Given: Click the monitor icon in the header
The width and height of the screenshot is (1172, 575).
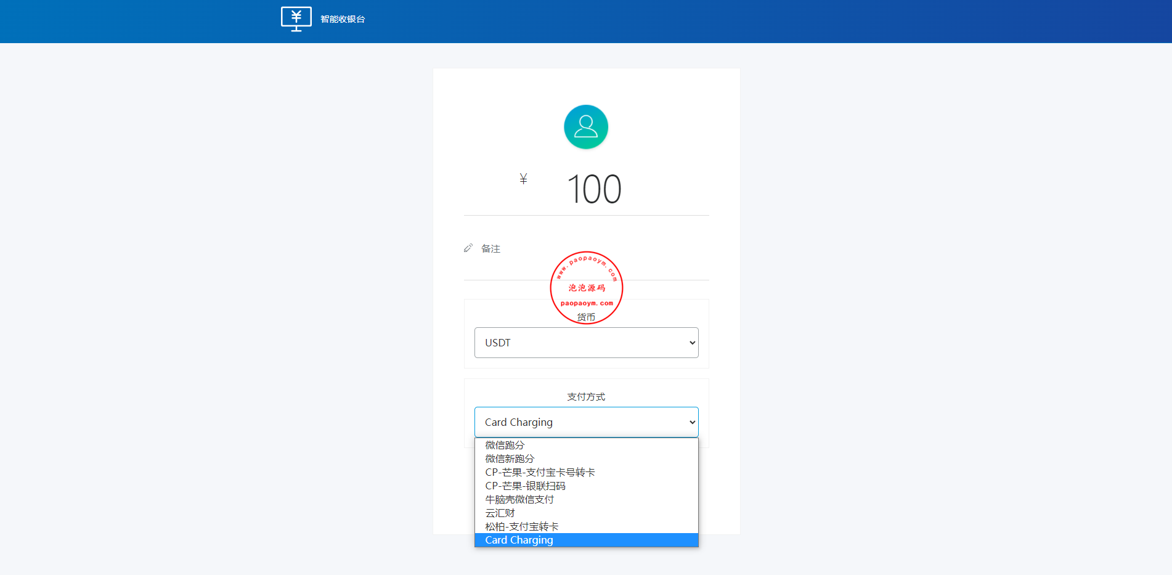Looking at the screenshot, I should 296,18.
